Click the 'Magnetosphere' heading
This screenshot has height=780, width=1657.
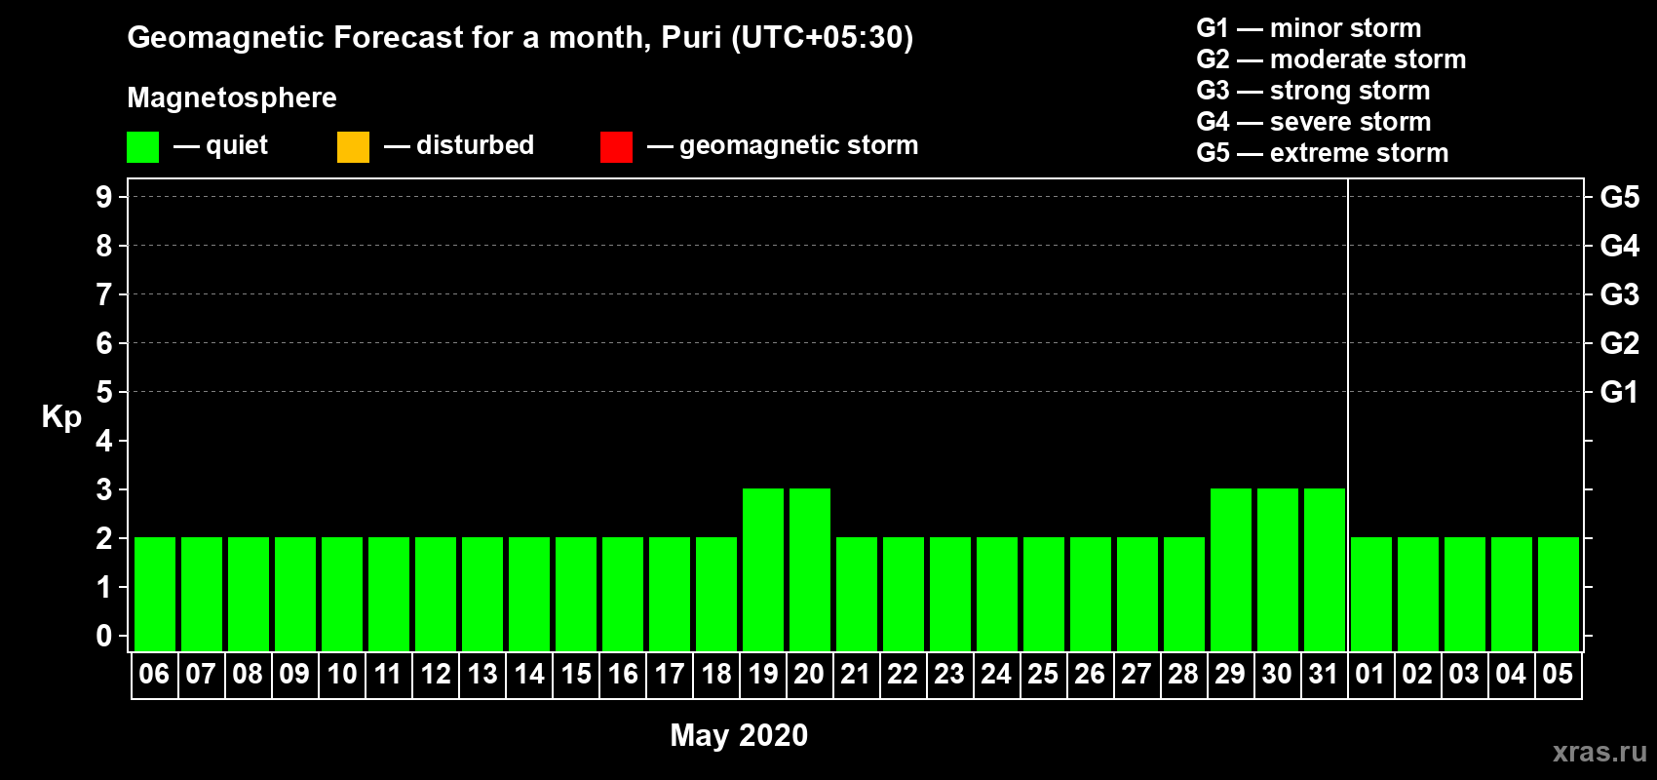[x=232, y=97]
